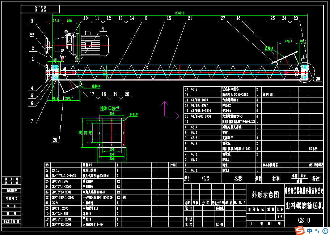Click the 弹垫M10 name cell
The image size is (330, 235).
tap(88, 181)
